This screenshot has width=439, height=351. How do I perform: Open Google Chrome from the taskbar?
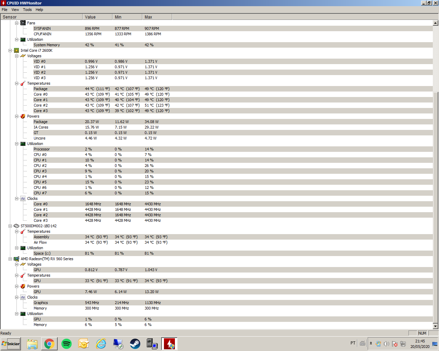click(x=49, y=344)
